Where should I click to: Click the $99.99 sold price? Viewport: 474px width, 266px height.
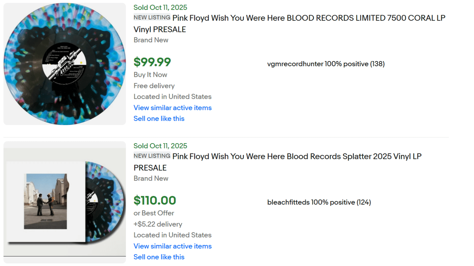152,62
